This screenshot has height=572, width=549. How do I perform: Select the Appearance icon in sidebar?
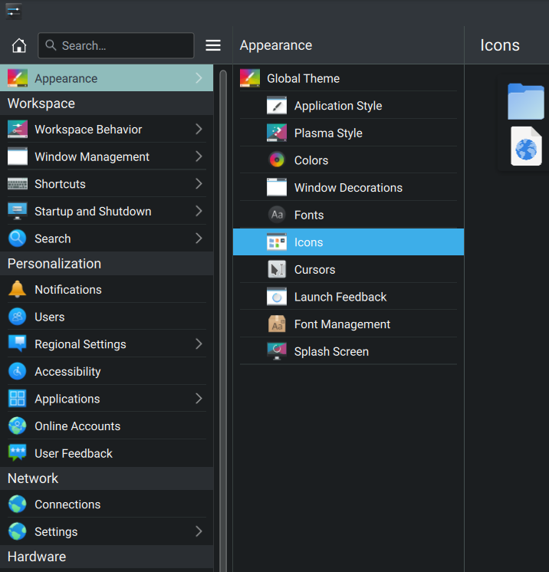[x=18, y=78]
